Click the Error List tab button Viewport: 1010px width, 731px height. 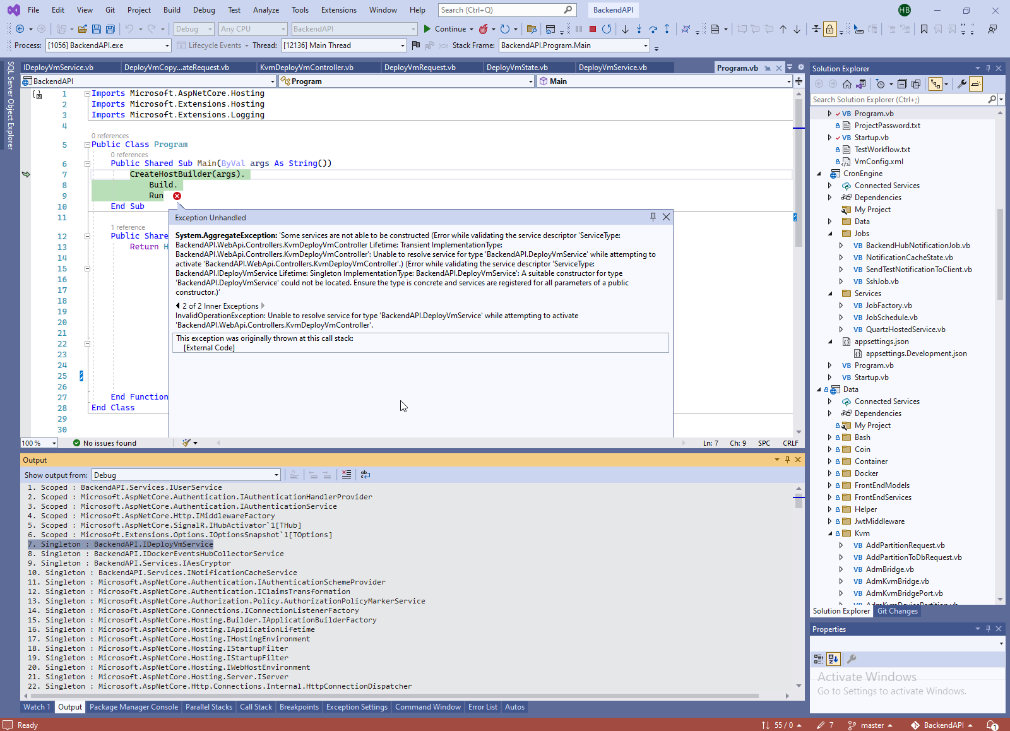[483, 707]
